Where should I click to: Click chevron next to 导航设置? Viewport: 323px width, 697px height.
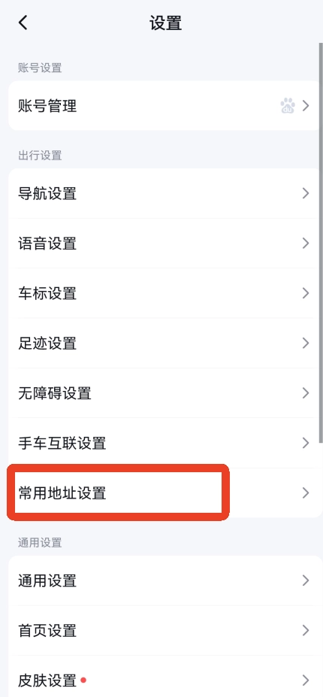[x=306, y=193]
